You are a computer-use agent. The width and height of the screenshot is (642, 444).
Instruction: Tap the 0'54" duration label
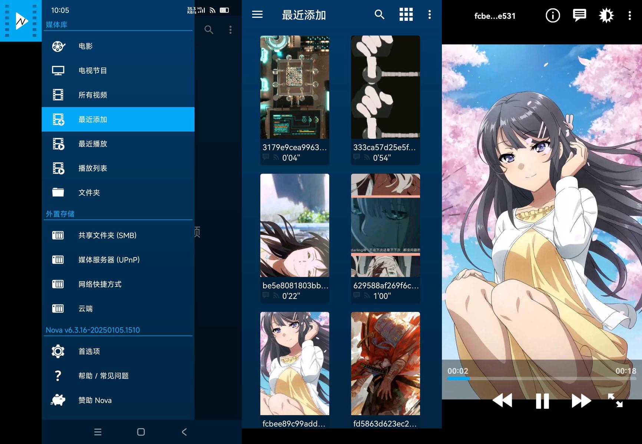[382, 158]
